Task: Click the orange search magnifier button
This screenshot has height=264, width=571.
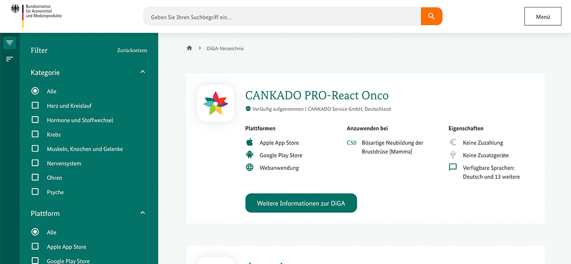Action: pyautogui.click(x=431, y=16)
